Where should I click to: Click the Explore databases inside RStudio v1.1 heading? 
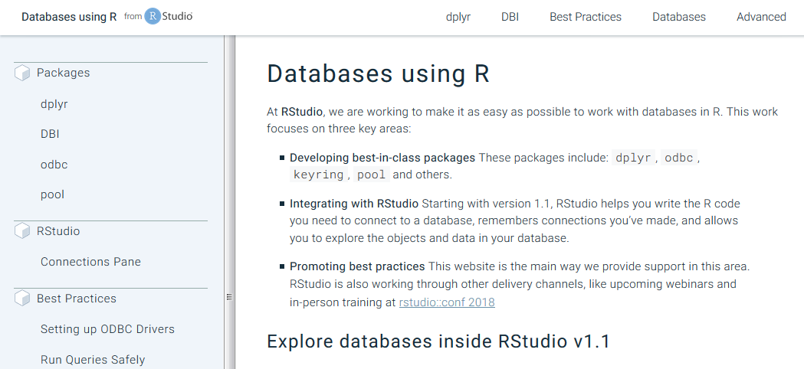(438, 341)
